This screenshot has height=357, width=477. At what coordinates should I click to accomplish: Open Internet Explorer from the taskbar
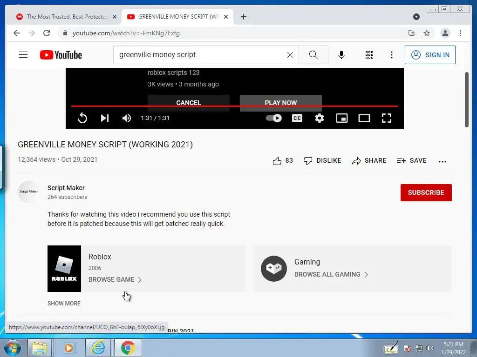[98, 348]
